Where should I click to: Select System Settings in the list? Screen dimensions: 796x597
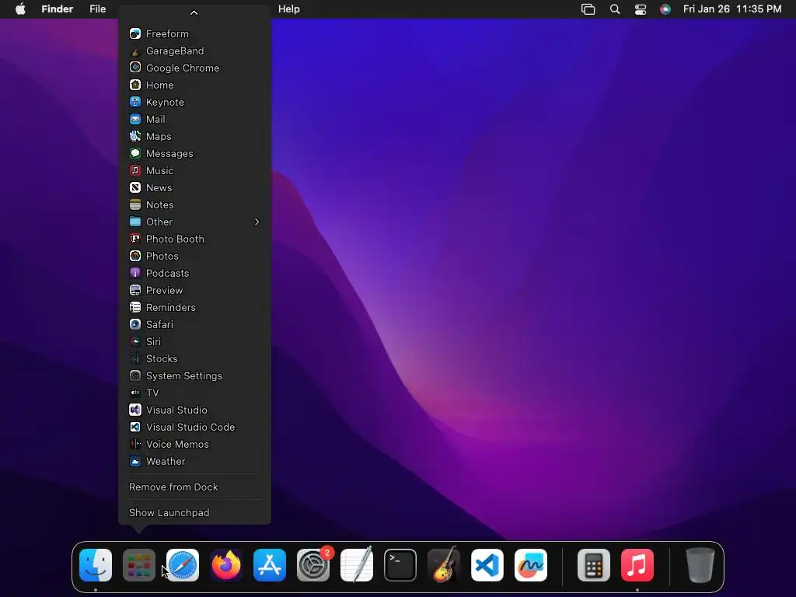pyautogui.click(x=194, y=375)
